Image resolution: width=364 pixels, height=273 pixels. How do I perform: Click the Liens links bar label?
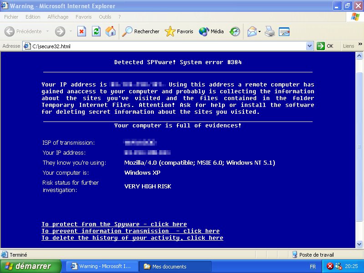[349, 46]
